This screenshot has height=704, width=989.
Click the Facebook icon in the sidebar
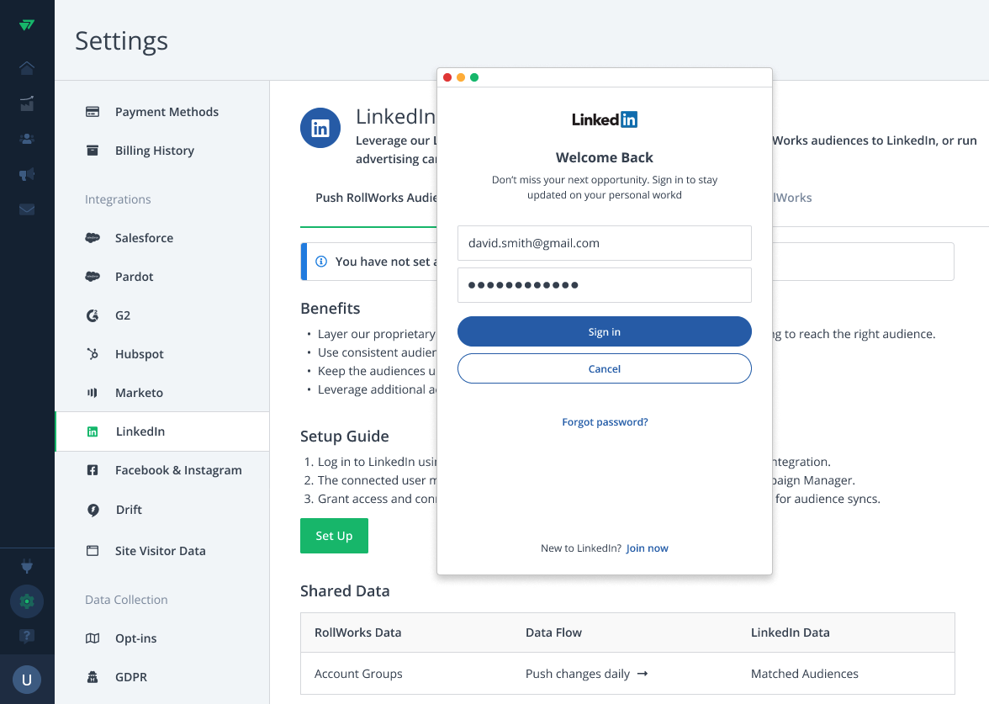tap(93, 470)
